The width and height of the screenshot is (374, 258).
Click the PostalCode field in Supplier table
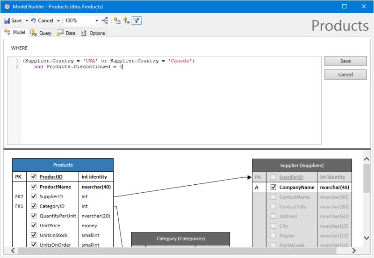tap(292, 245)
